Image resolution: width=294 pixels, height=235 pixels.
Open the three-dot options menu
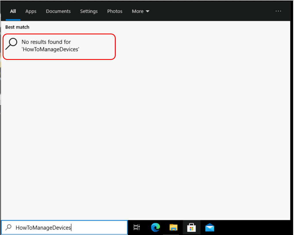click(278, 11)
